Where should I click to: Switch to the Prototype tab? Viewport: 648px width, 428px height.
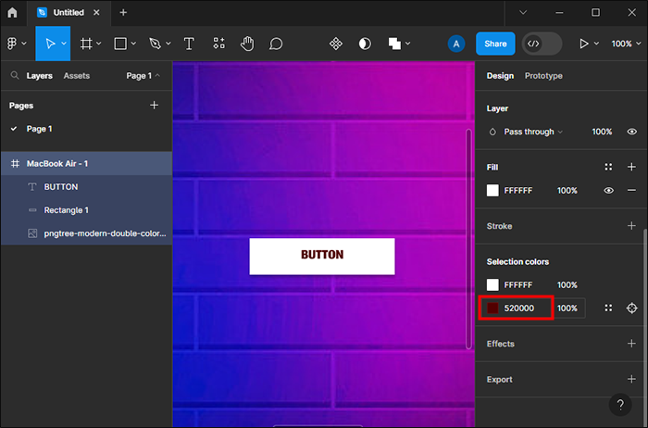click(543, 76)
